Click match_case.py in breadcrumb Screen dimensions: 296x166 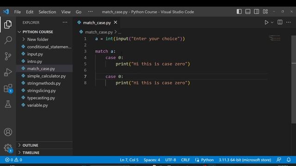[x=99, y=32]
